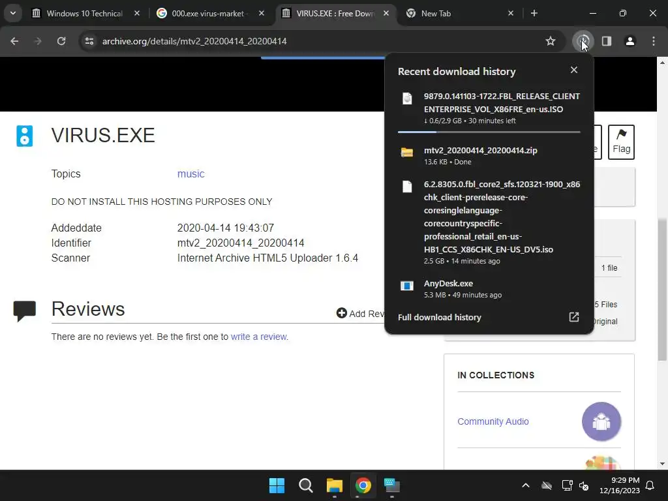Image resolution: width=668 pixels, height=501 pixels.
Task: Click the page vertical scrollbar thumb
Action: tap(662, 290)
